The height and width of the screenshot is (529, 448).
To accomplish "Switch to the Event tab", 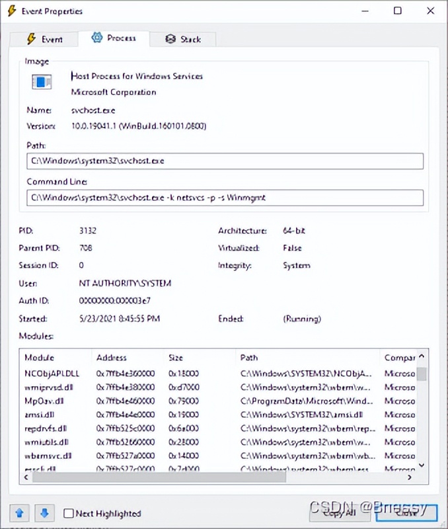I will (45, 39).
